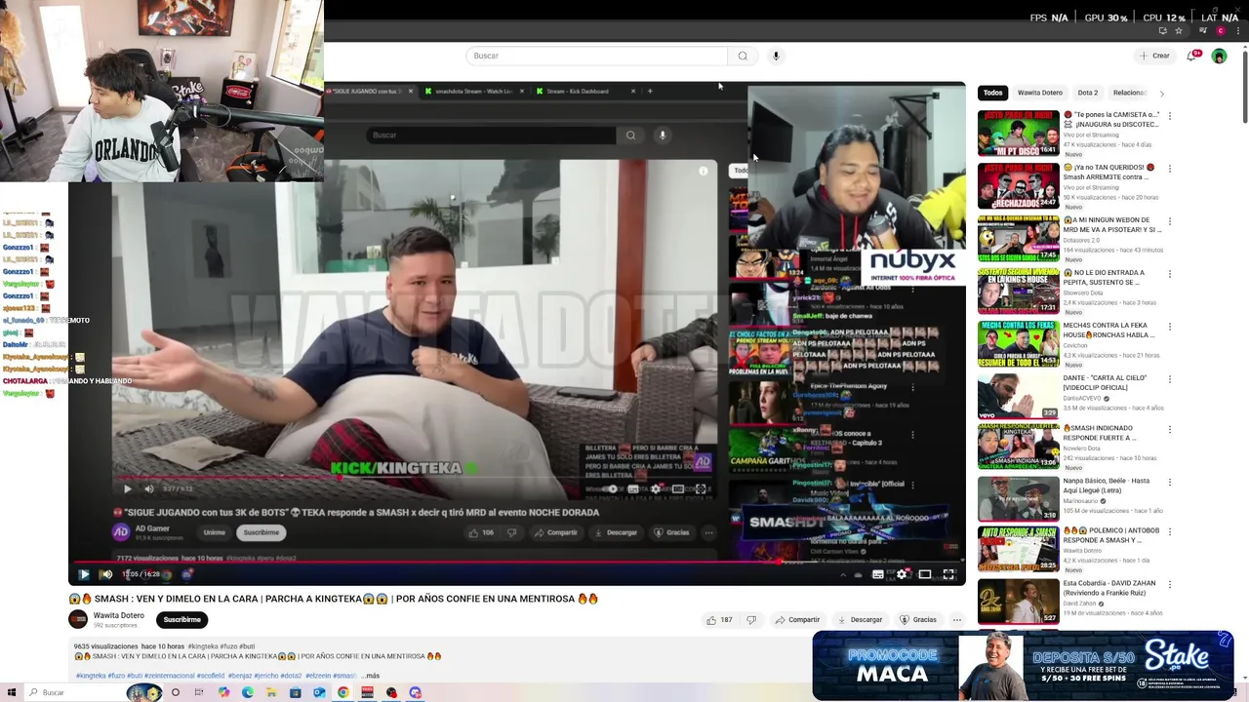The width and height of the screenshot is (1249, 702).
Task: Open main player settings gear
Action: pos(902,574)
